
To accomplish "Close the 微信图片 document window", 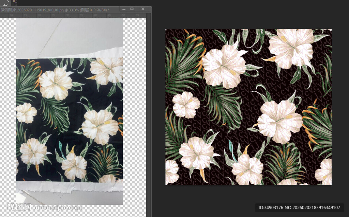I will click(x=142, y=9).
